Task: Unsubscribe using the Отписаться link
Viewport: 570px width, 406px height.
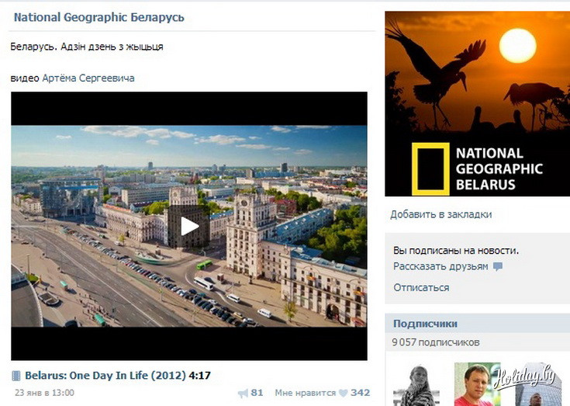Action: 421,287
